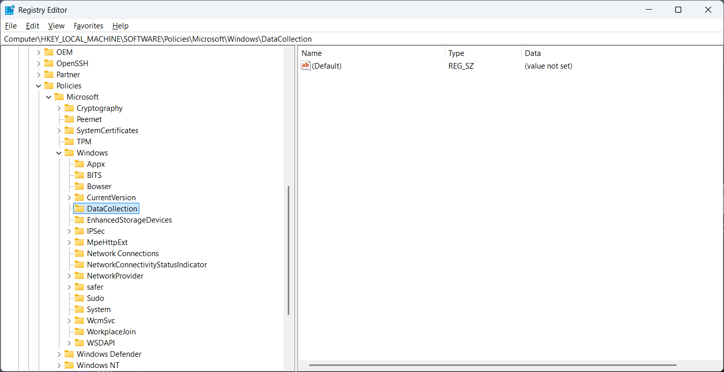Screen dimensions: 724x372
Task: Expand the CurrentVersion subkey
Action: pos(69,198)
